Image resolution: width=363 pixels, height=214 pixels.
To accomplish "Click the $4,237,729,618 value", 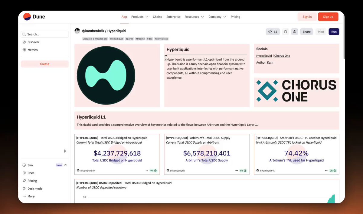I will point(117,153).
